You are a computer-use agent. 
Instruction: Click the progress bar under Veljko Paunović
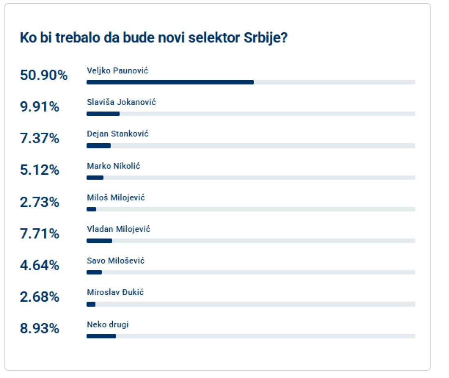[251, 82]
